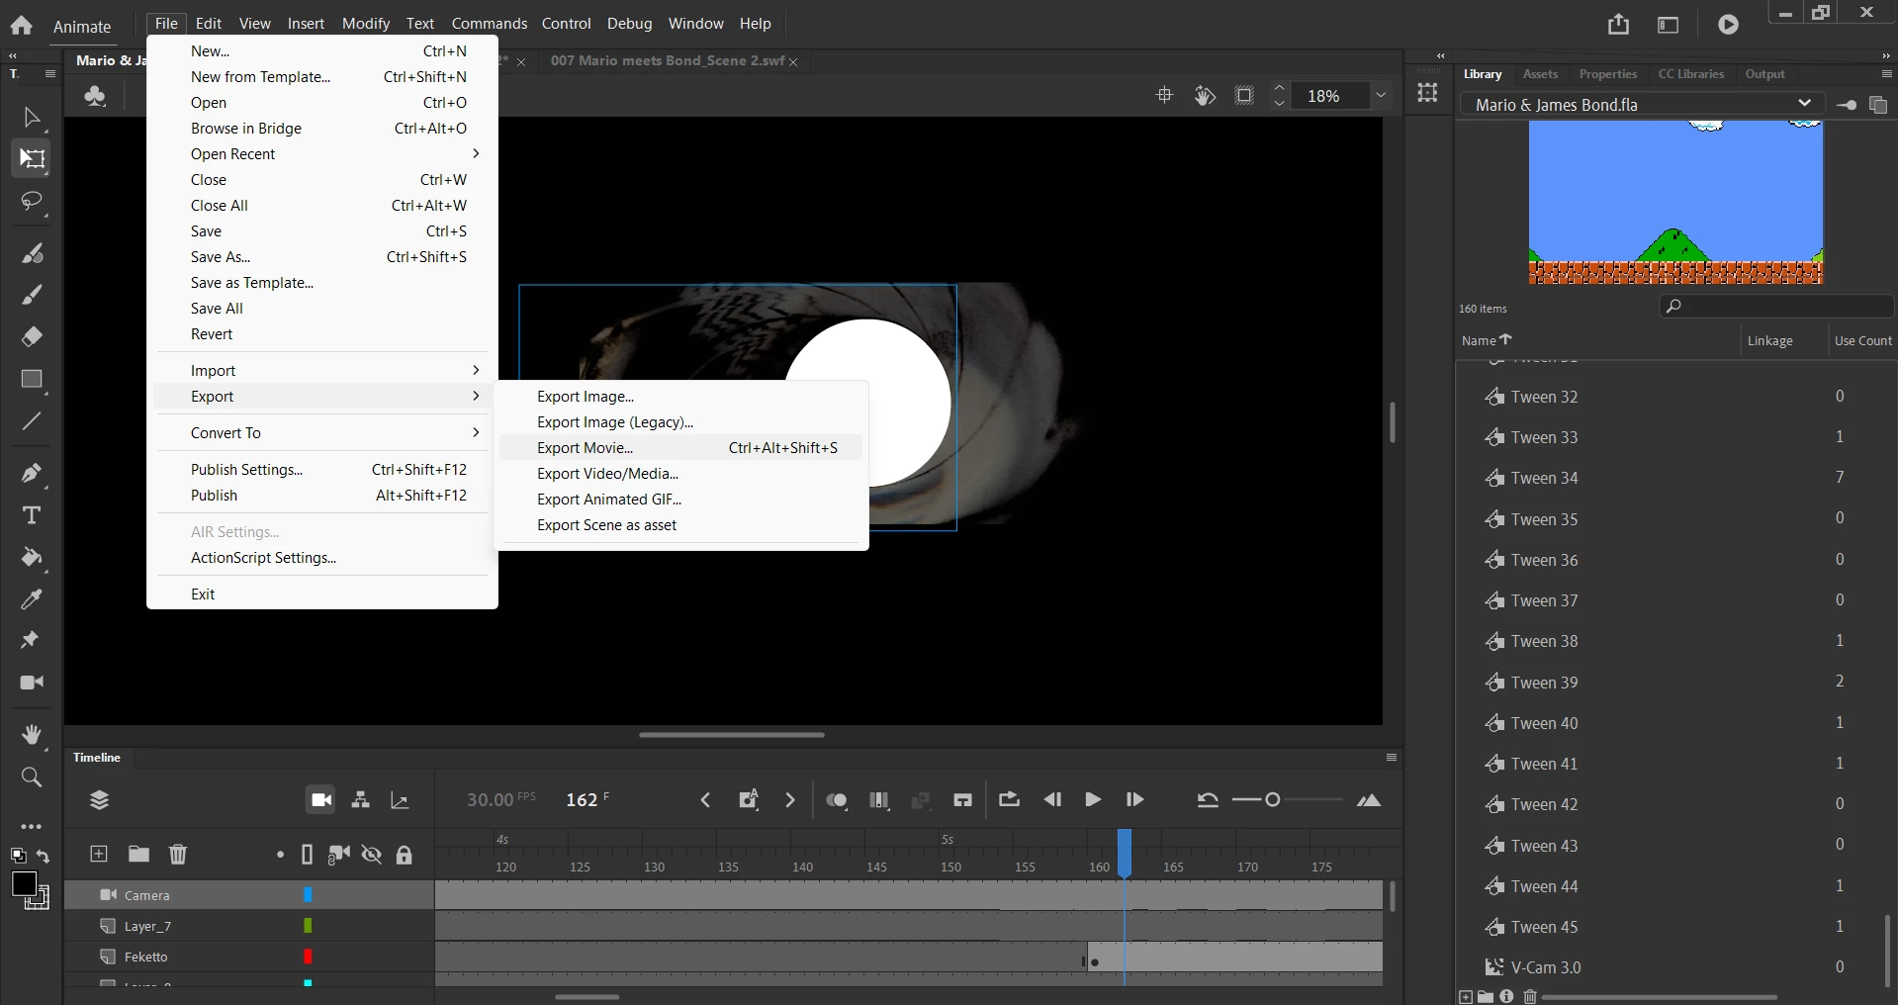Click the timeline playhead marker
Image resolution: width=1898 pixels, height=1005 pixels.
tap(1125, 853)
